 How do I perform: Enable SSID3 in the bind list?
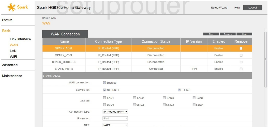tap(164, 105)
